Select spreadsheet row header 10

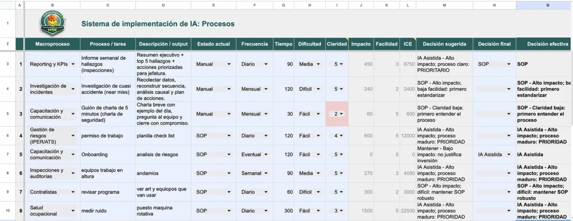coord(8,210)
